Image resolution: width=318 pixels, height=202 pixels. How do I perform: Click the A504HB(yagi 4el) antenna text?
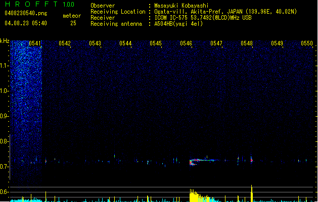point(178,24)
